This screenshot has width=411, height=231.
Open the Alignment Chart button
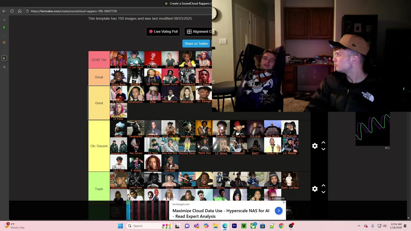(x=198, y=31)
